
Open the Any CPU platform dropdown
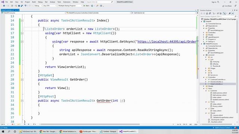pyautogui.click(x=50, y=6)
